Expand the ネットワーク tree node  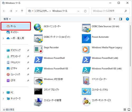[x=3, y=99]
